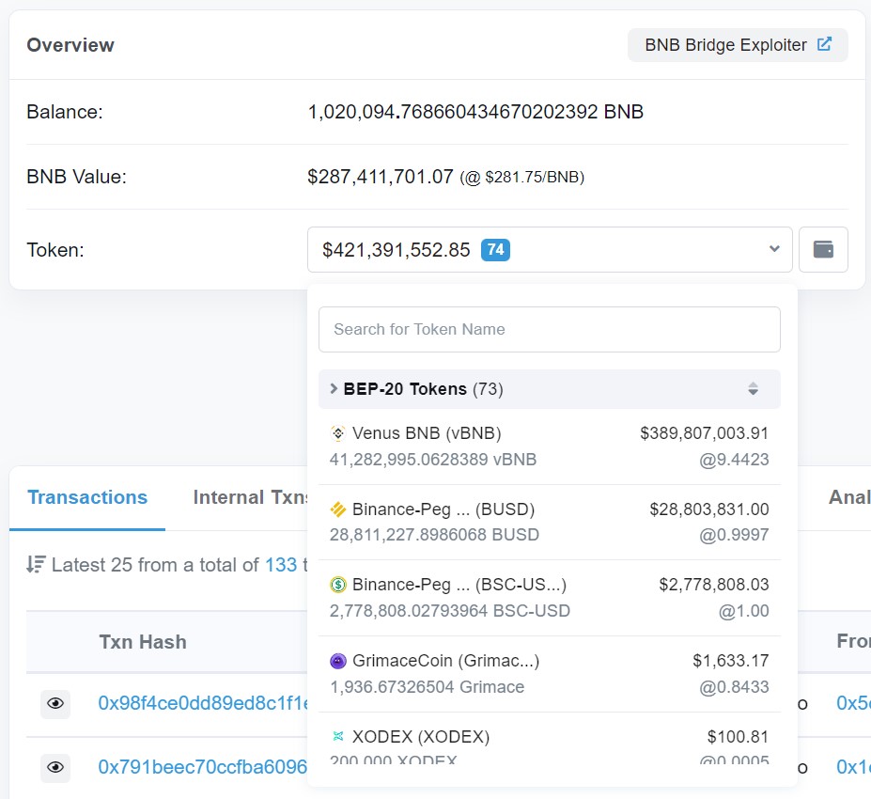Screen dimensions: 871x799
Task: Open transaction hash 0x791beec70ccfba6096
Action: pyautogui.click(x=197, y=768)
